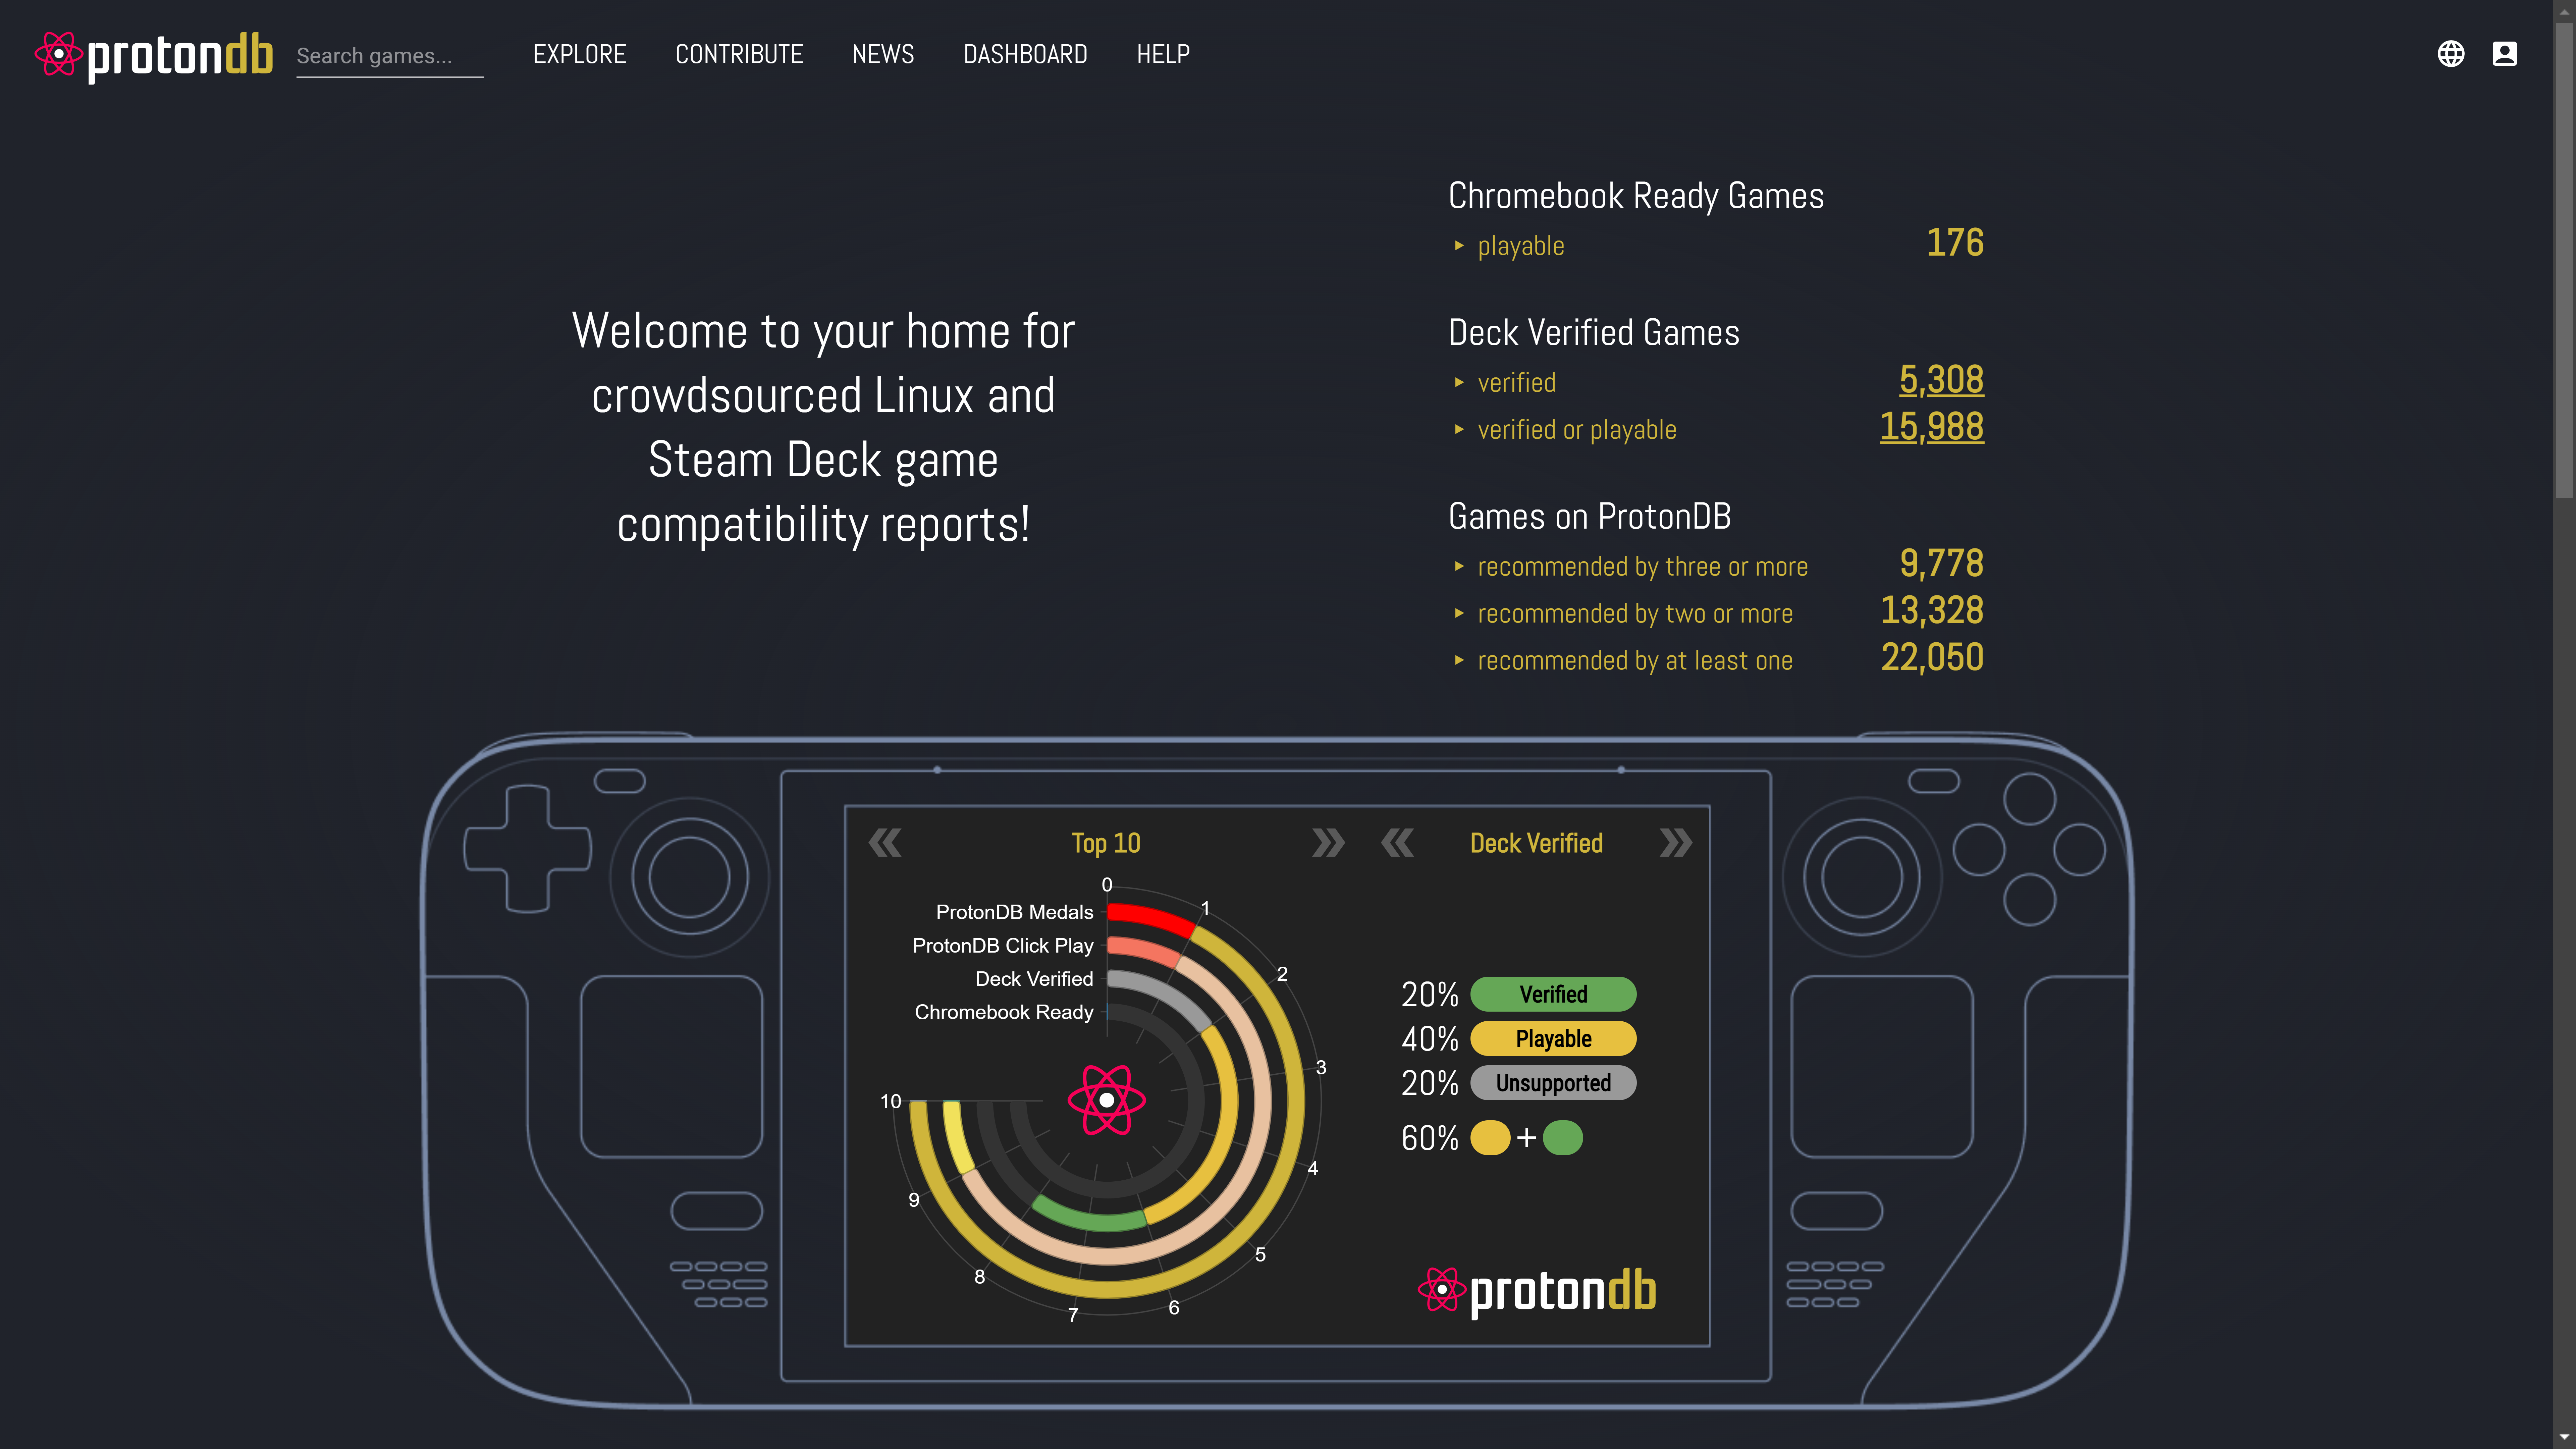Toggle the Playable status badge
This screenshot has height=1449, width=2576.
(1553, 1038)
